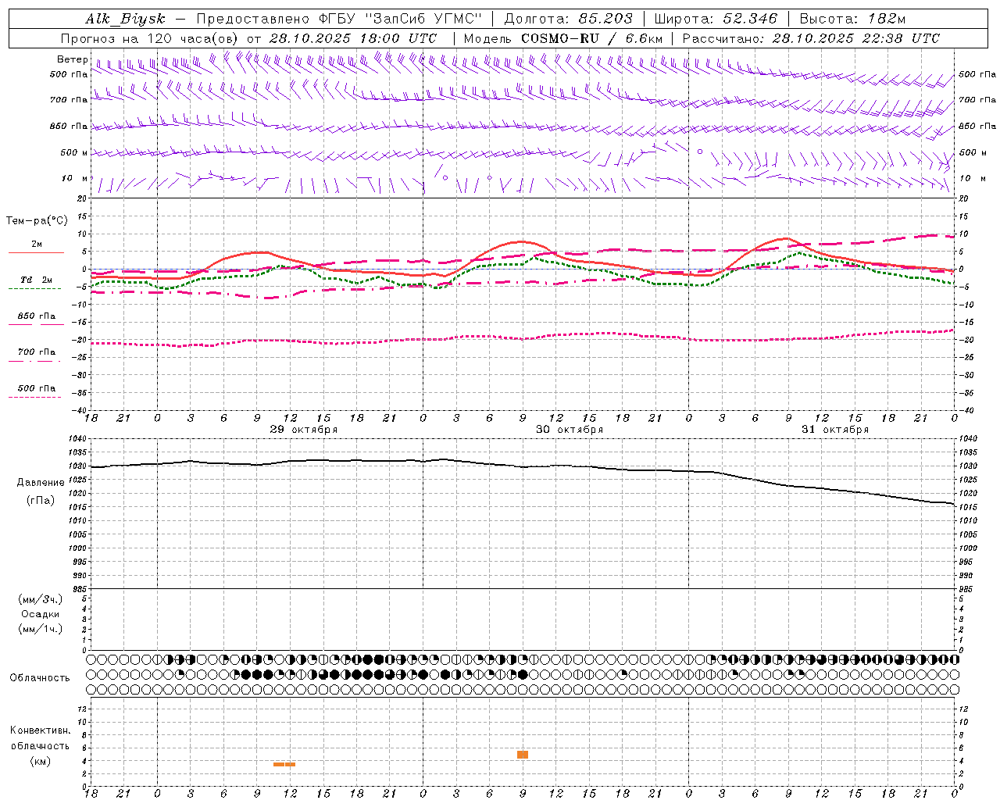Viewport: 1000px width, 800px height.
Task: Click the 'Прогноз на 120 часа(ов)' forecast text
Action: (150, 38)
